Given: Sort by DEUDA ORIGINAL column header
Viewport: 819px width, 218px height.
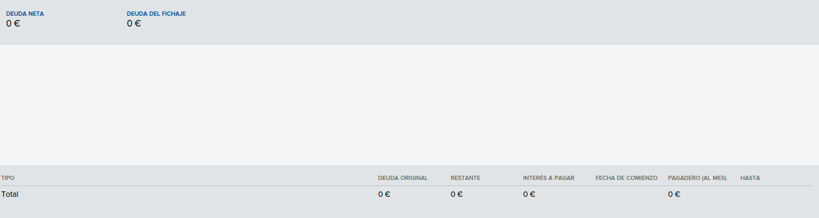Looking at the screenshot, I should coord(403,178).
